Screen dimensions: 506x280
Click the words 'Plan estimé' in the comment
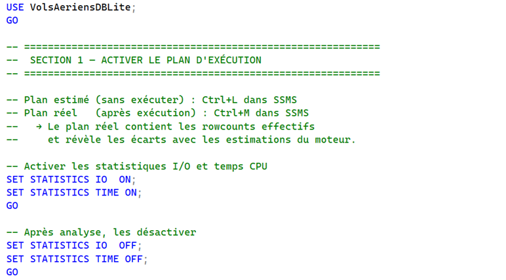point(56,99)
